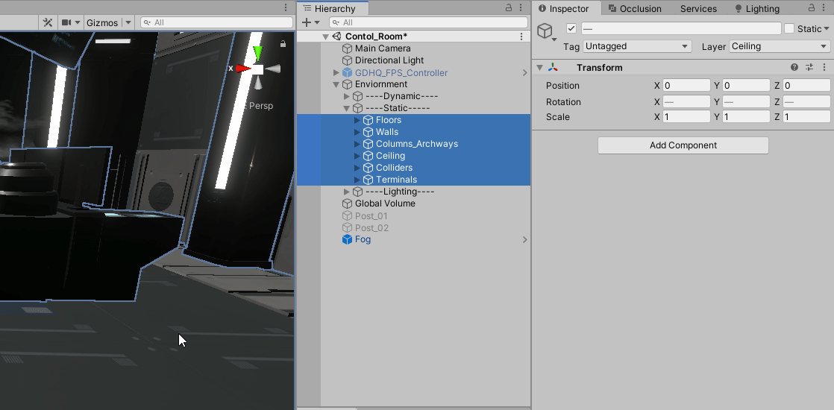Open the Layer dropdown showing Ceiling

pyautogui.click(x=780, y=46)
